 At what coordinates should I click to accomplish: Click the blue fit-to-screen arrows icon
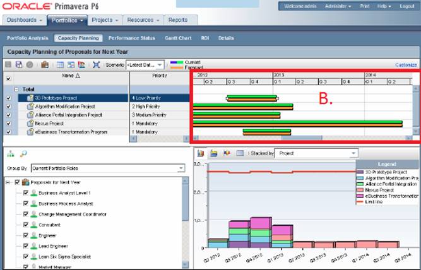(96, 64)
